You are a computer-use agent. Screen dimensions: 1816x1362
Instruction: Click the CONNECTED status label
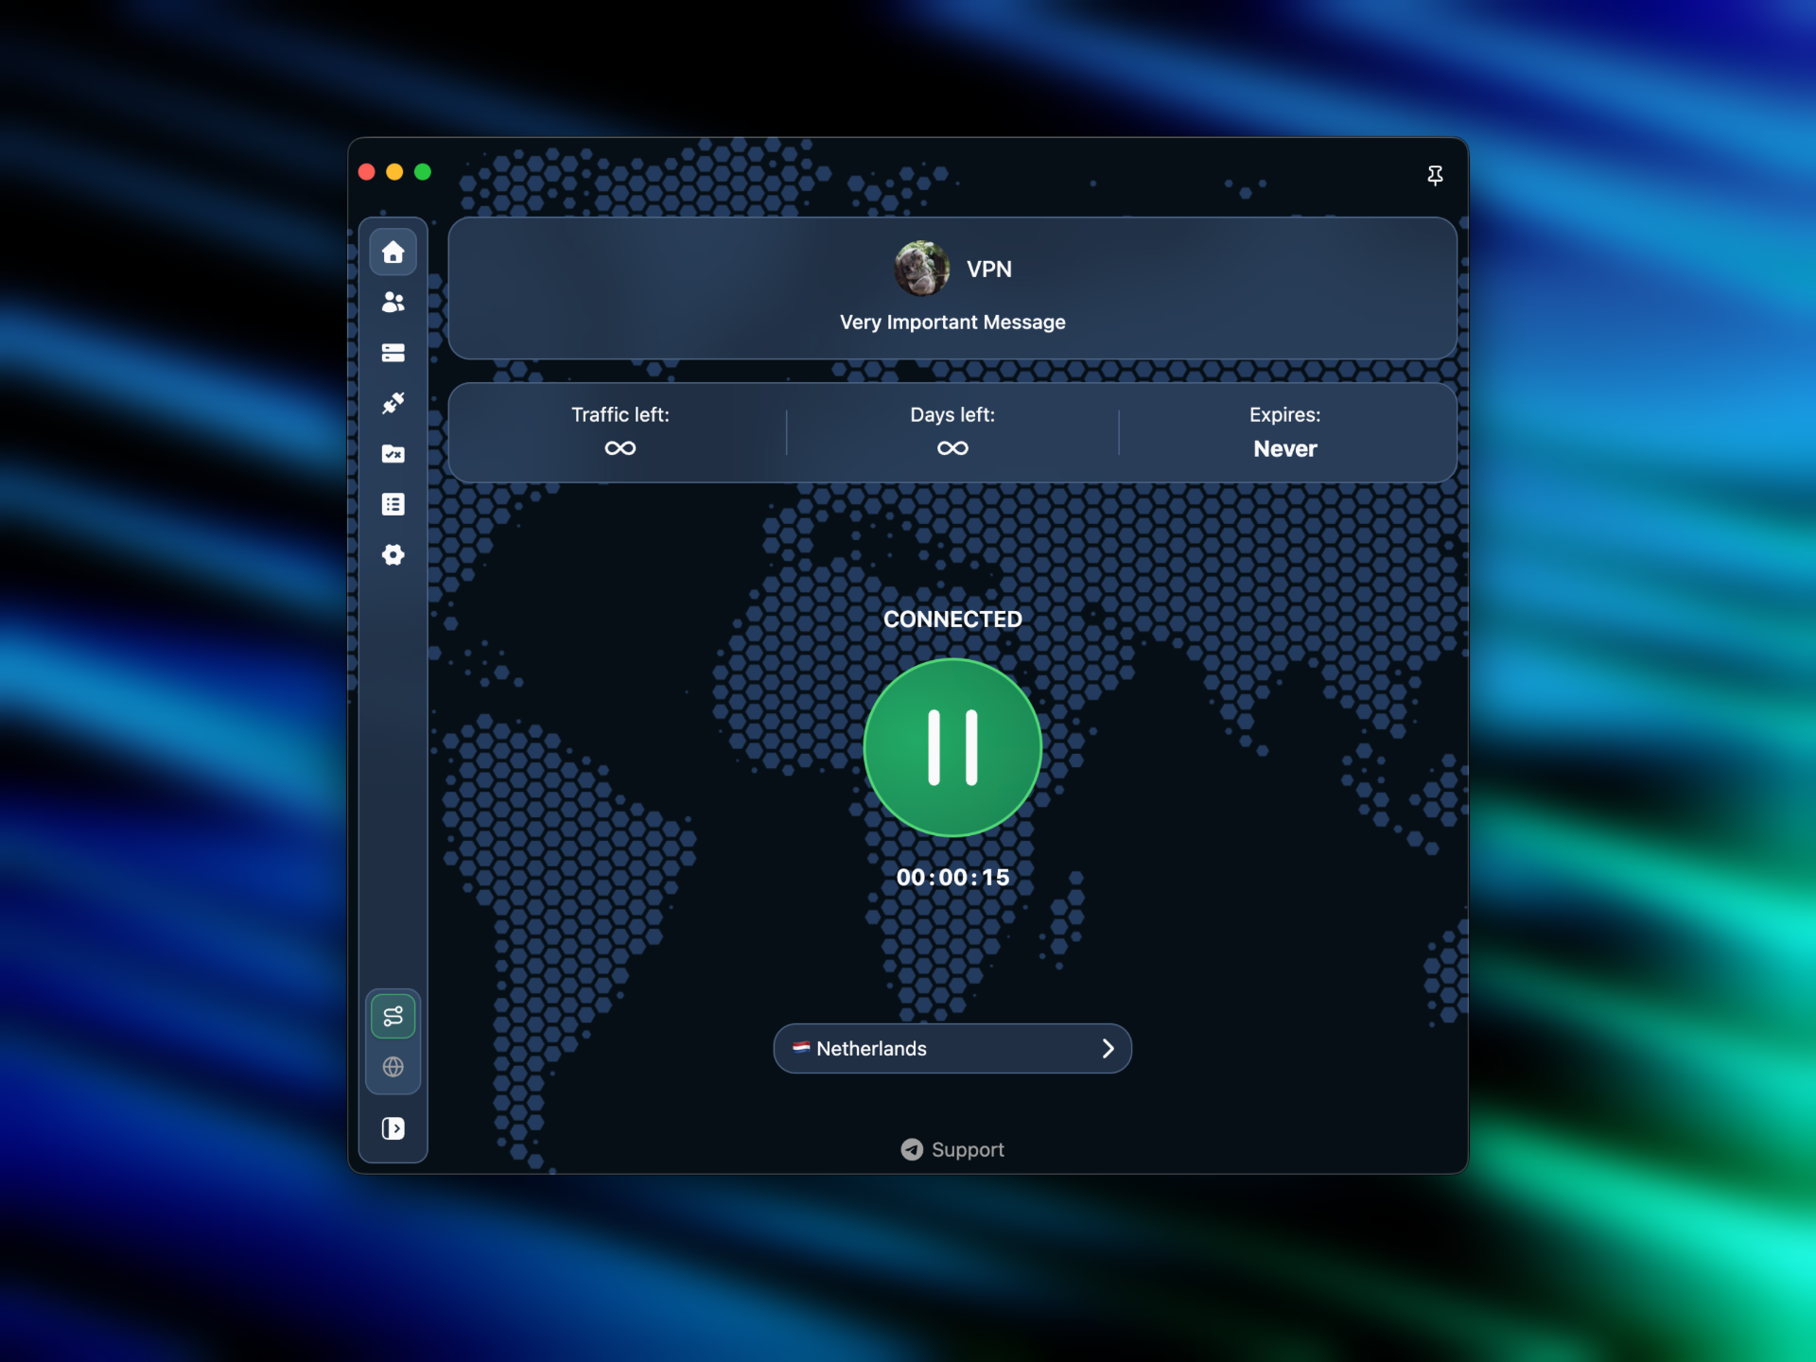[952, 620]
